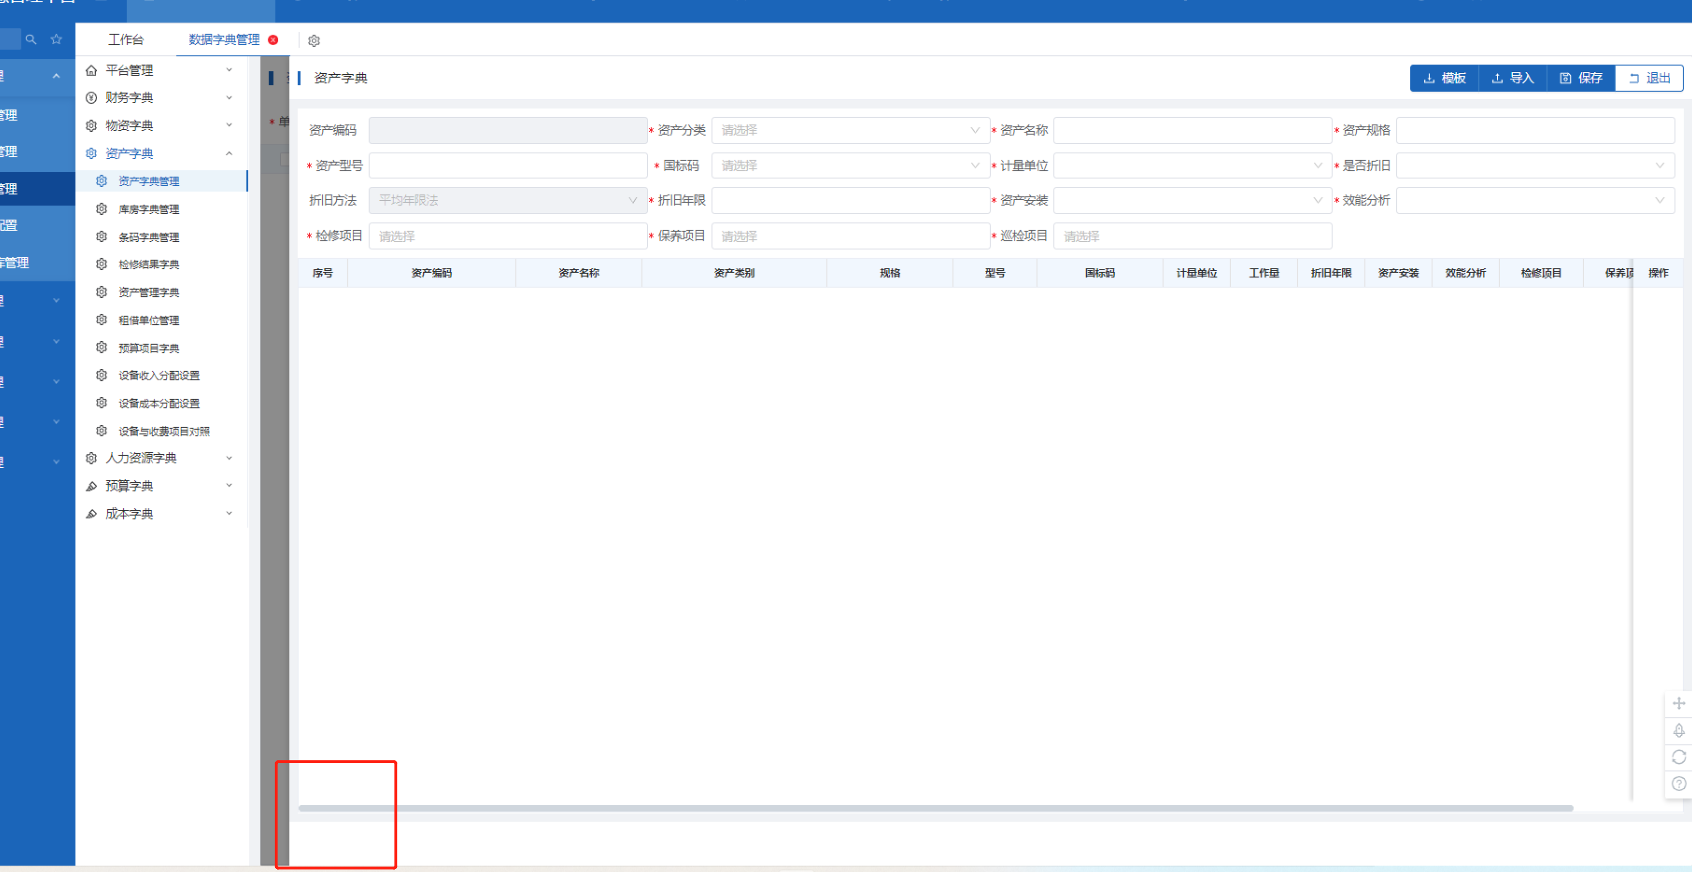
Task: Click the horizontal table scrollbar
Action: [x=935, y=808]
